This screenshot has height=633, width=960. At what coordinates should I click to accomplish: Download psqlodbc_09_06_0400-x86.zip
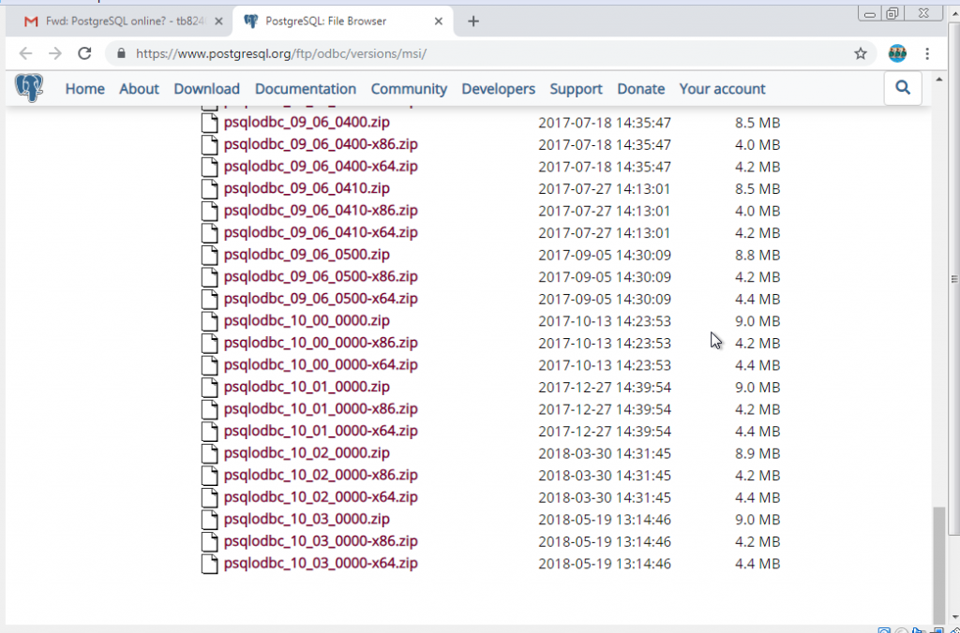point(321,144)
